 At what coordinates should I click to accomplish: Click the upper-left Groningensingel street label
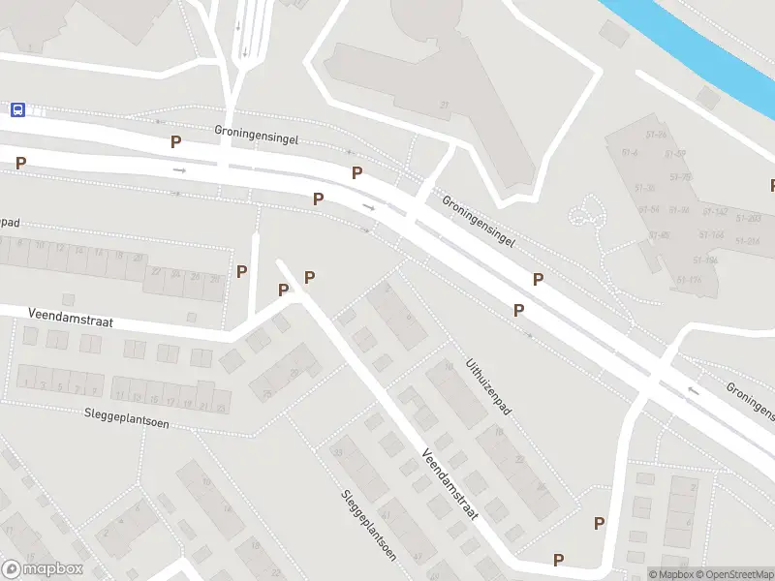[x=256, y=135]
